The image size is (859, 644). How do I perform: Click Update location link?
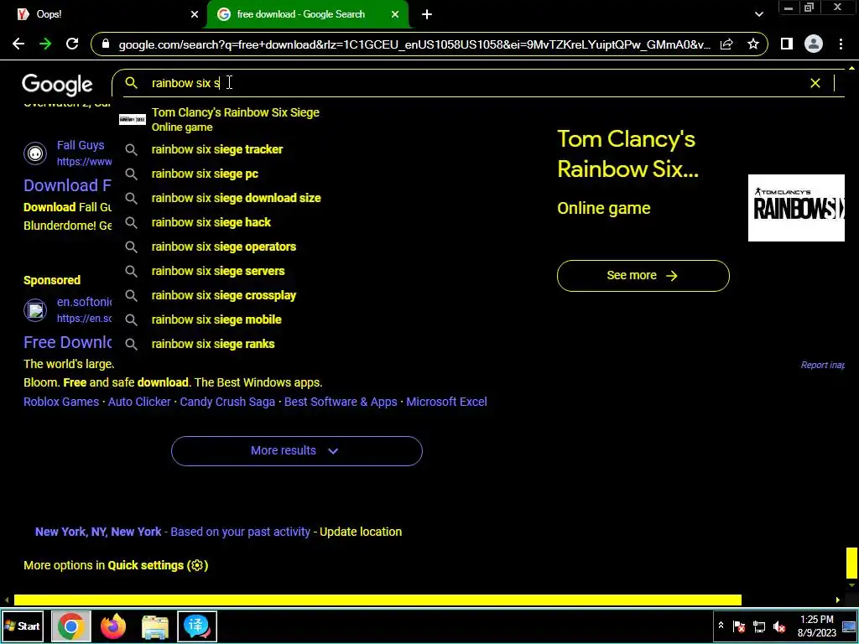[x=361, y=532]
